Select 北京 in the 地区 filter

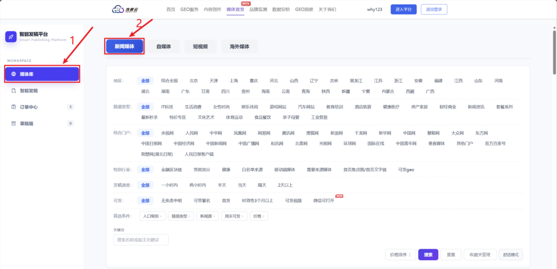click(x=193, y=81)
